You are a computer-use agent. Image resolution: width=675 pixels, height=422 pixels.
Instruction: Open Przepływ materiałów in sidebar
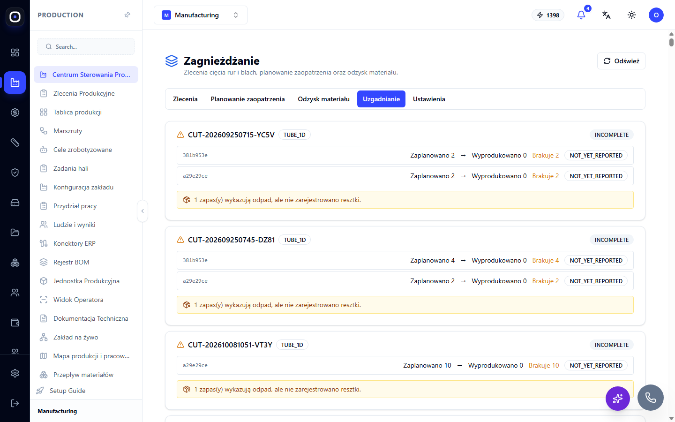coord(86,375)
